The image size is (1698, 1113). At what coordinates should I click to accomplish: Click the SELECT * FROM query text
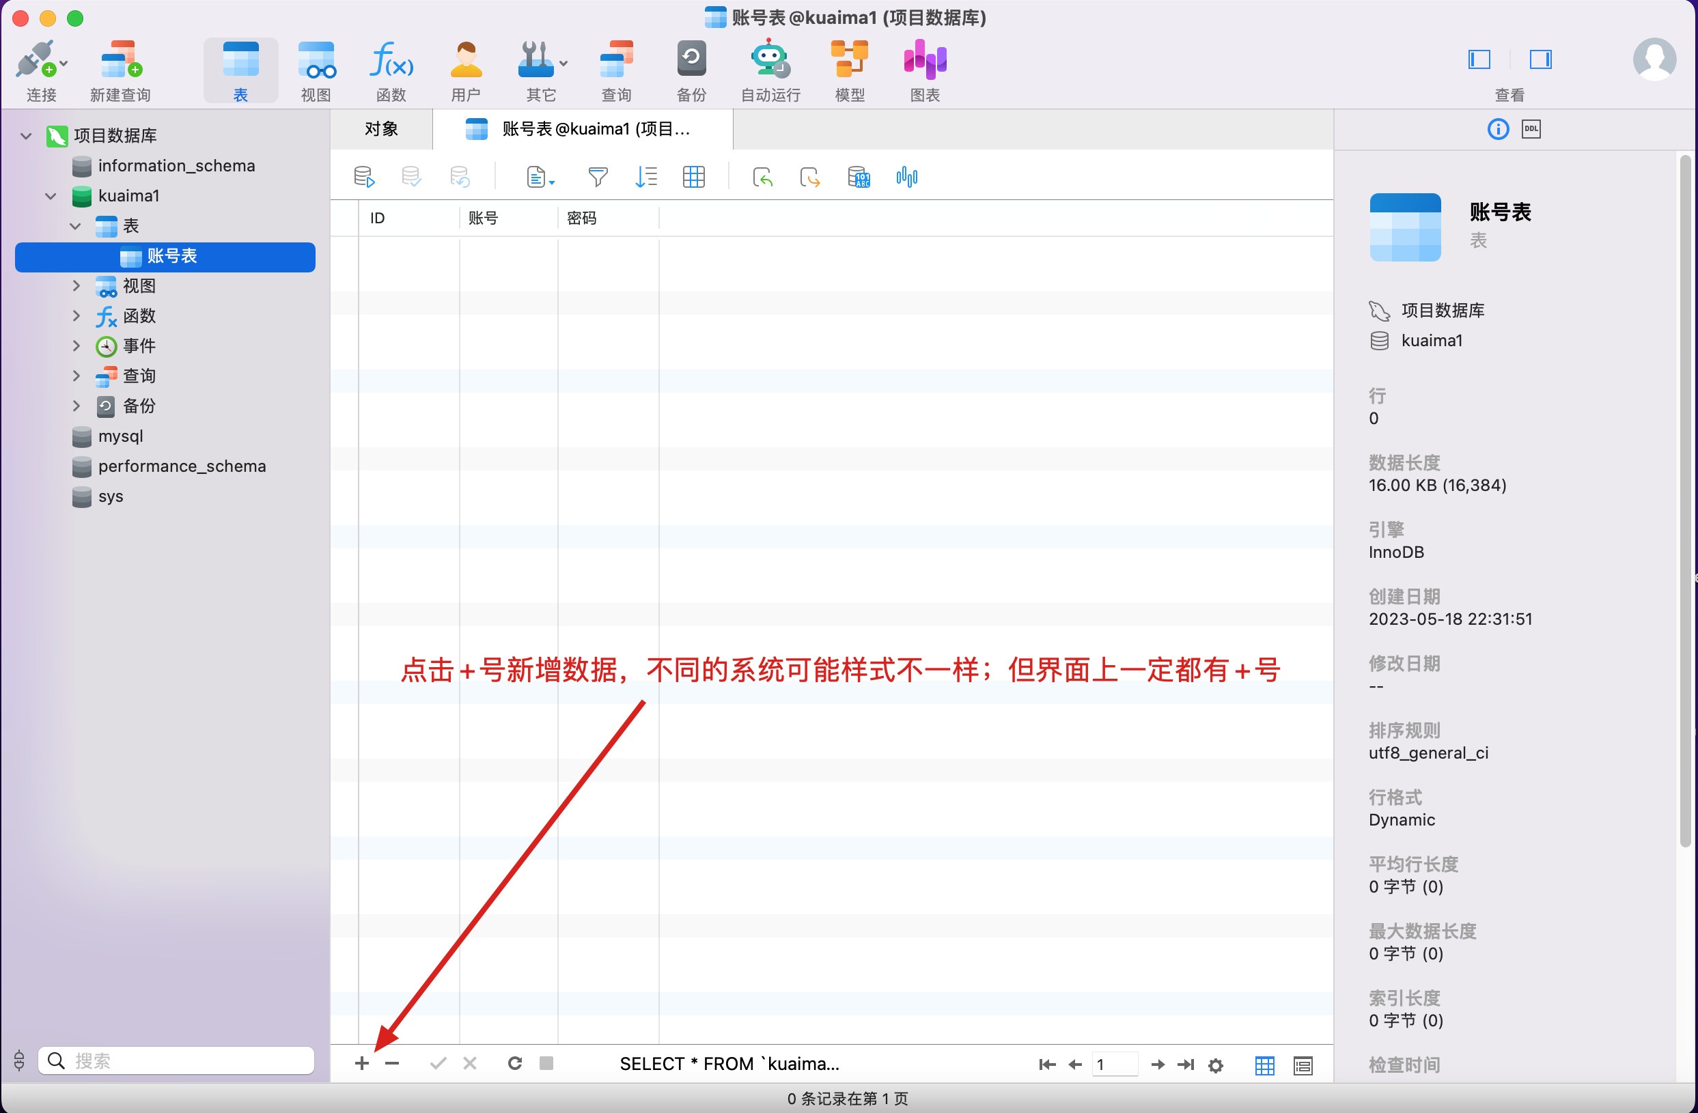pos(729,1063)
